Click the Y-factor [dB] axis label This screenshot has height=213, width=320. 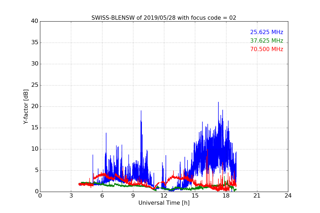pos(26,106)
